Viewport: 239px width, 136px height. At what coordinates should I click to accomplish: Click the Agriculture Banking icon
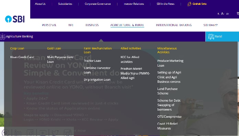pos(3,37)
